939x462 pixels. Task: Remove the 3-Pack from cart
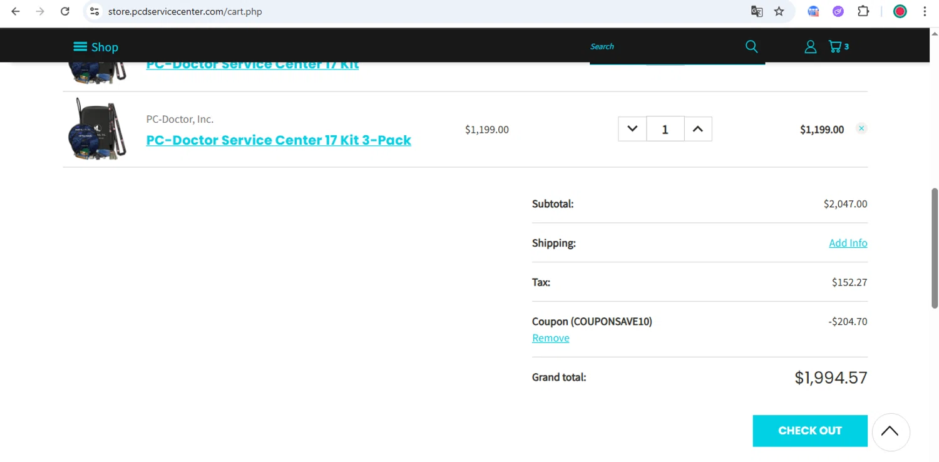point(861,128)
